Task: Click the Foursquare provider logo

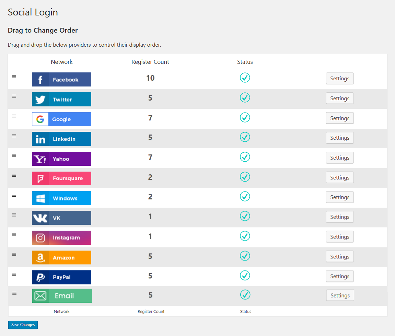Action: click(61, 178)
